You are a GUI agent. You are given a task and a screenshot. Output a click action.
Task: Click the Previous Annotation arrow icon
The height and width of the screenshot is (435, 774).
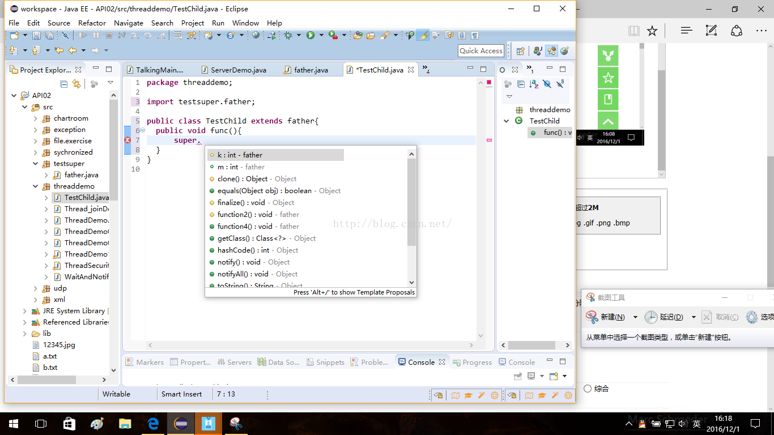tap(36, 50)
